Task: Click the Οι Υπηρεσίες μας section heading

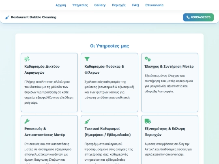Action: coord(109,46)
